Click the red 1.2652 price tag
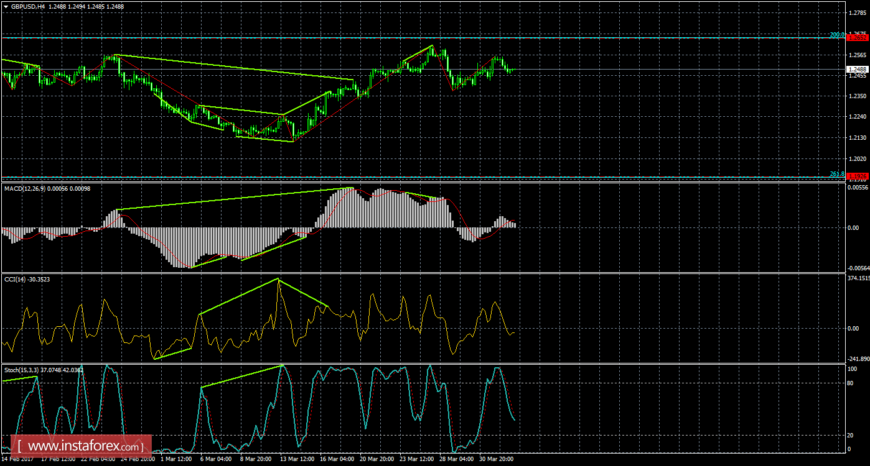 click(858, 38)
